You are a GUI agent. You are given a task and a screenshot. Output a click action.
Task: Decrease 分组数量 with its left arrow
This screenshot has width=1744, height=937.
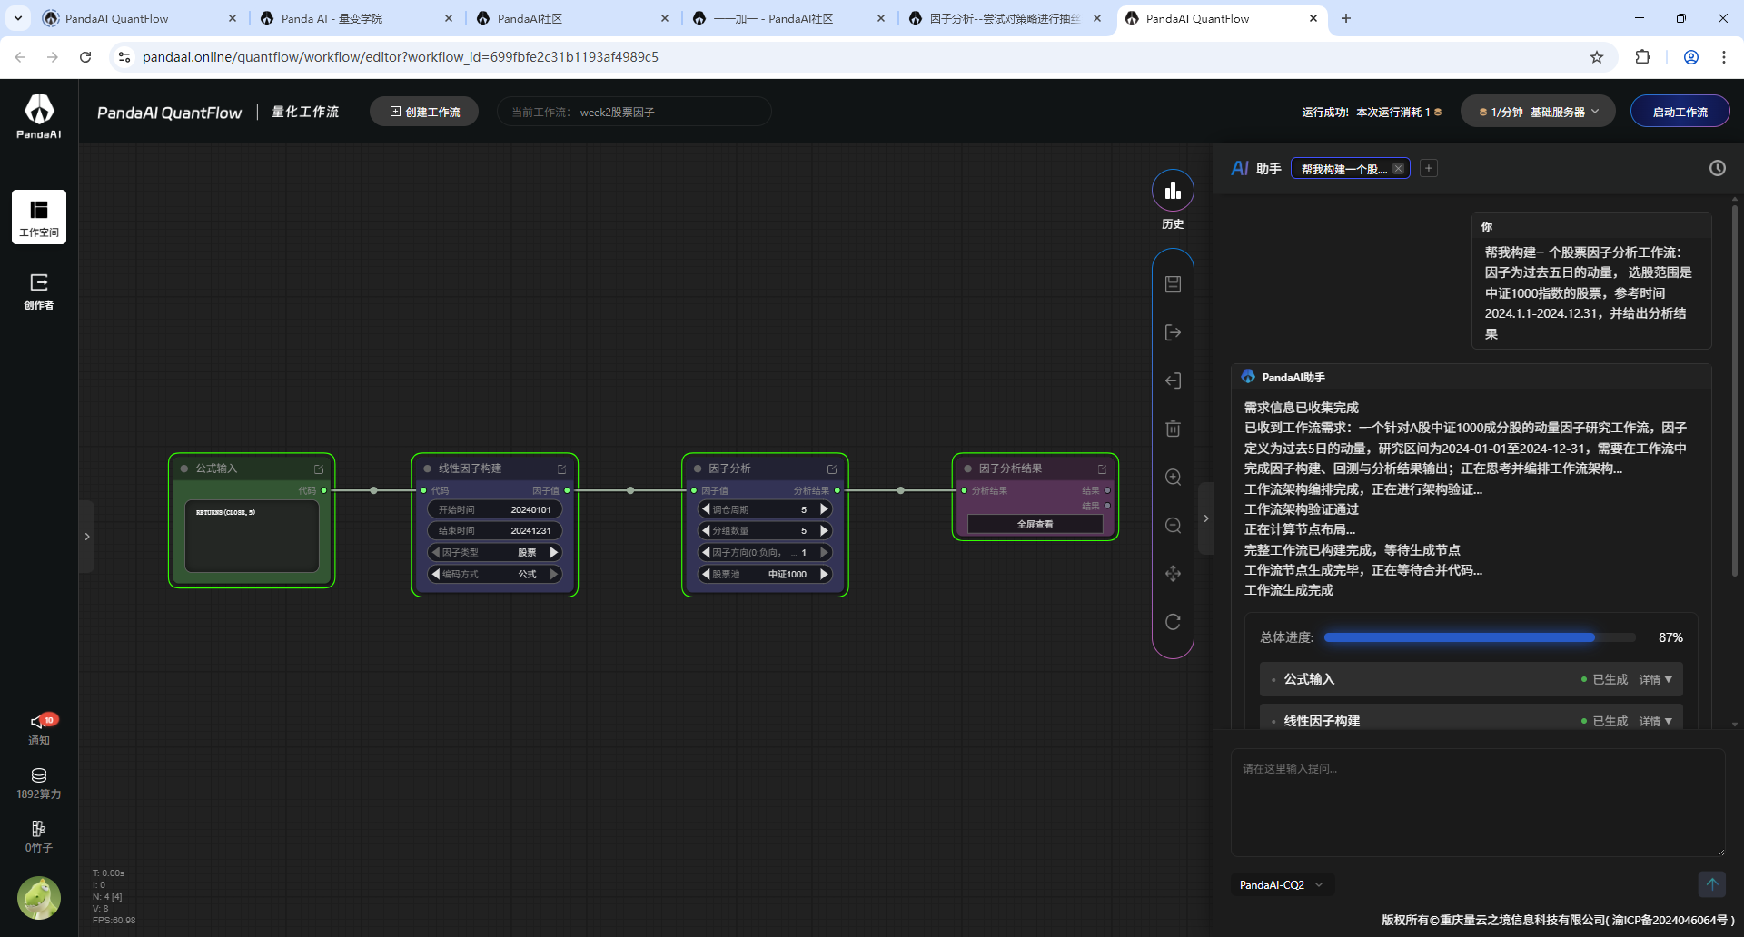[x=706, y=530]
